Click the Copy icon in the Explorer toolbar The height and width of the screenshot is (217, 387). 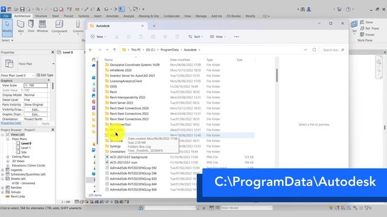coord(129,37)
